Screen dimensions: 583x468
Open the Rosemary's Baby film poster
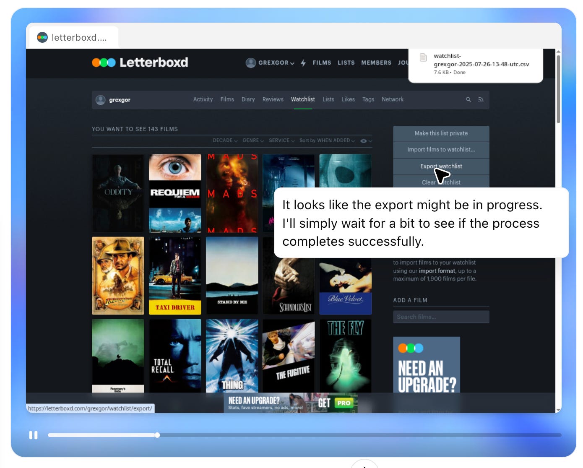click(x=118, y=356)
